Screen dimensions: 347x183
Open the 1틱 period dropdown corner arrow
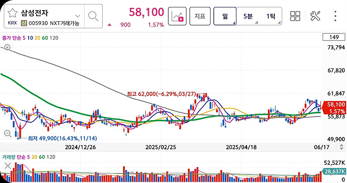[279, 23]
